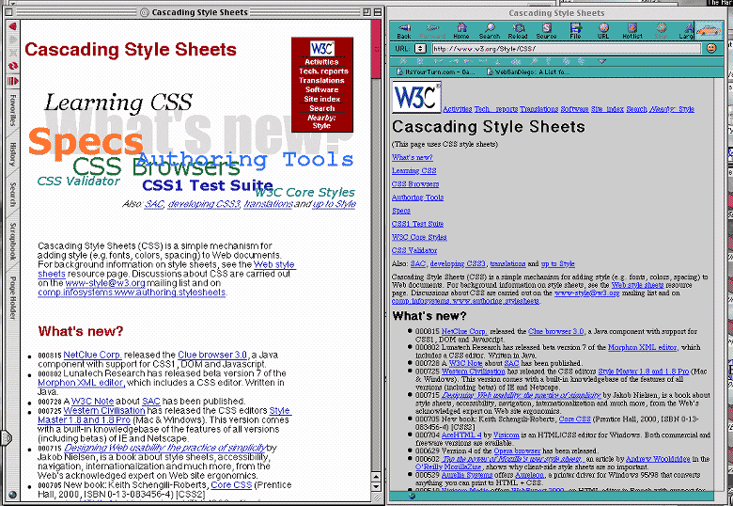This screenshot has height=506, width=733.
Task: Open the italic Learning CSS heading link
Action: click(x=118, y=103)
